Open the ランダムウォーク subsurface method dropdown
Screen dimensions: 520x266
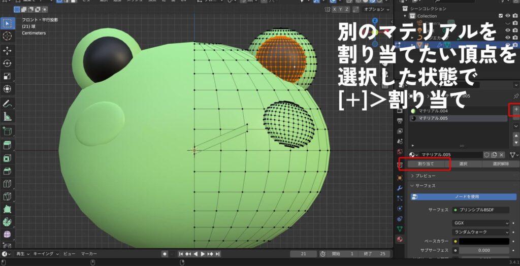pyautogui.click(x=480, y=232)
